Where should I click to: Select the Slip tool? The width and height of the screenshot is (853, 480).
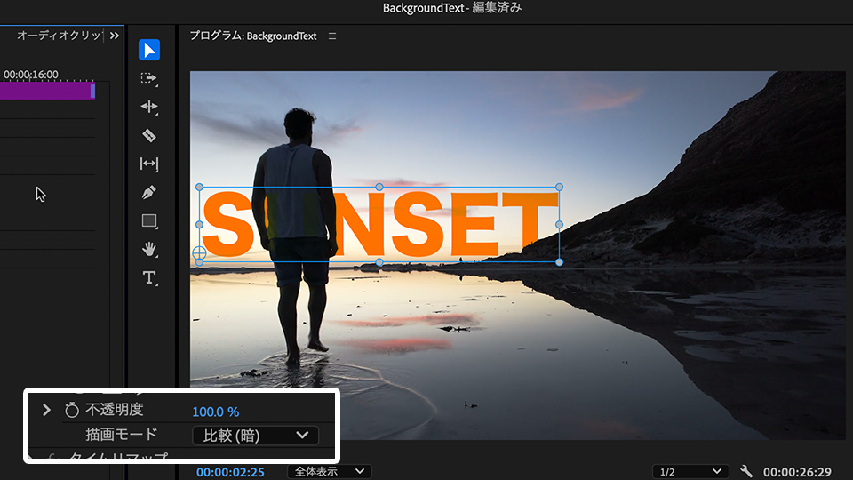(x=149, y=164)
